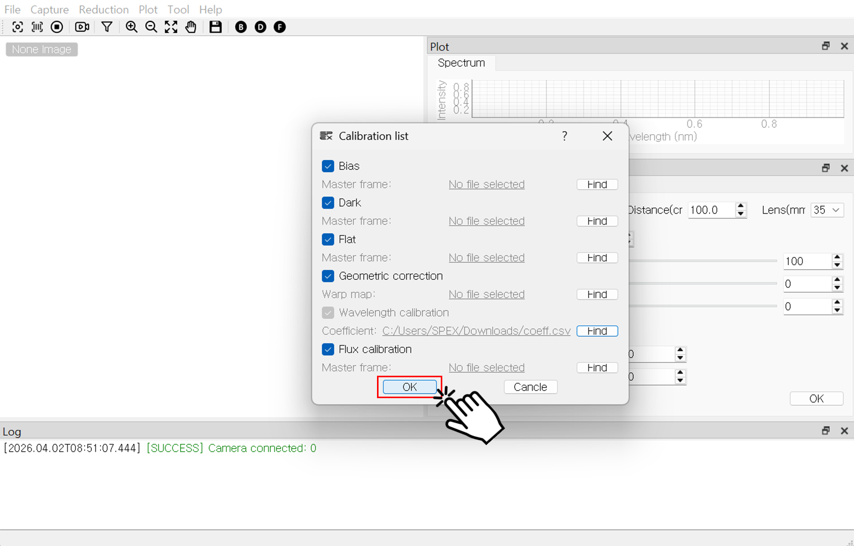This screenshot has height=546, width=854.
Task: Click the single-frame capture icon in toolbar
Action: pyautogui.click(x=18, y=27)
